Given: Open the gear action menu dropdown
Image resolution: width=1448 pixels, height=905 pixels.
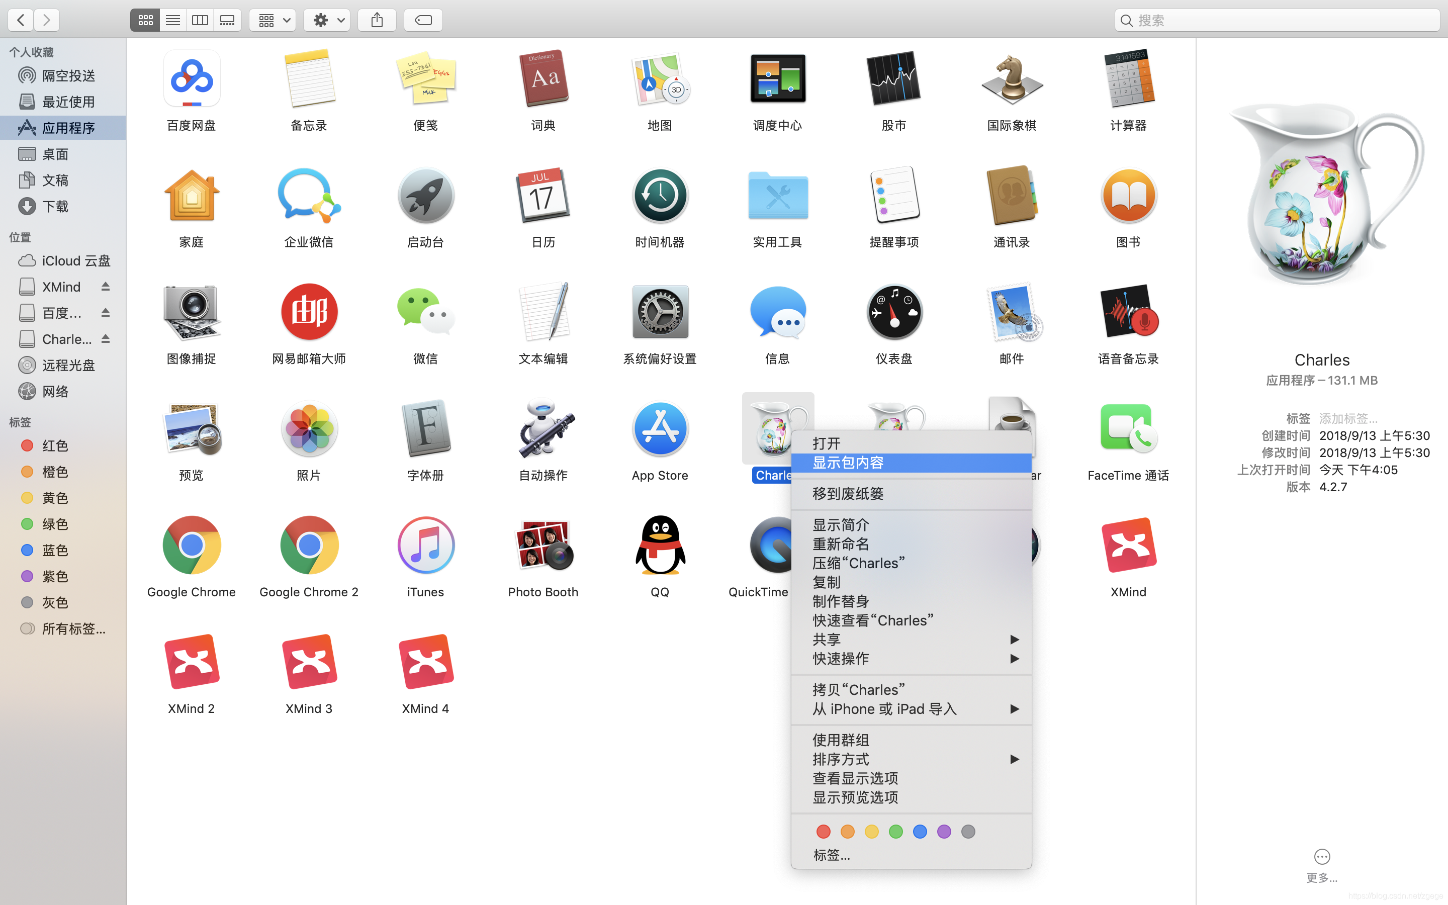Looking at the screenshot, I should point(327,20).
